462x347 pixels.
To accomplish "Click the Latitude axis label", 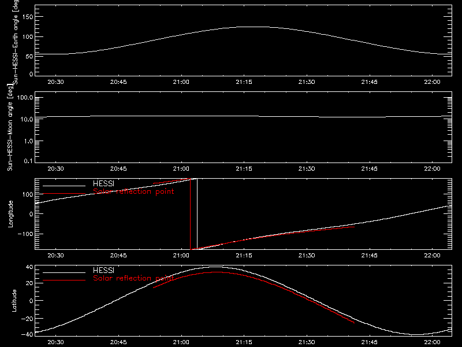I will point(14,301).
